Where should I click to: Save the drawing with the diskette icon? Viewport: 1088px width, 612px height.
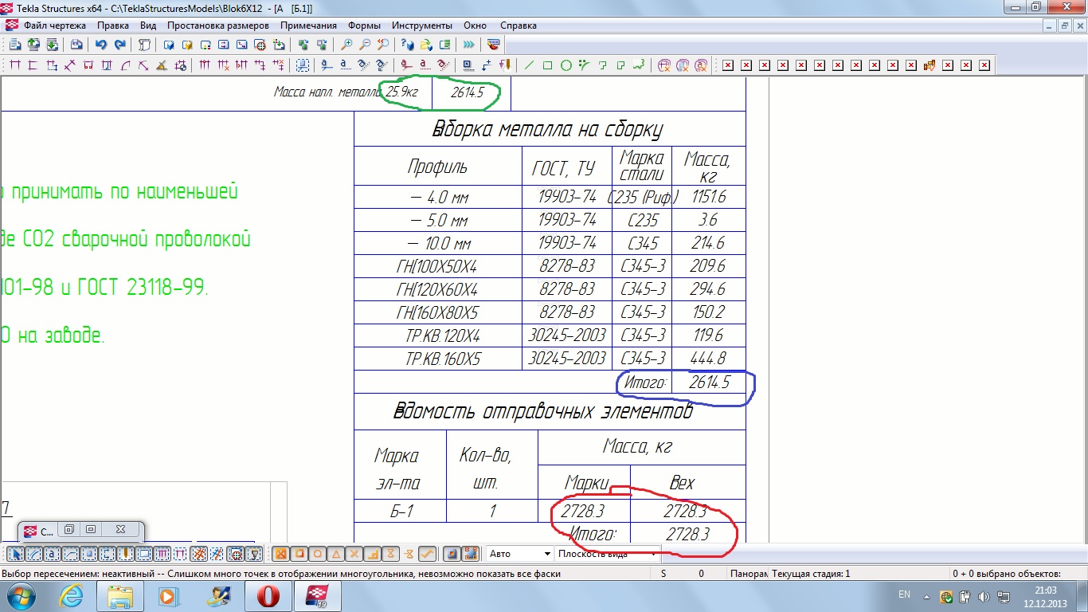(76, 45)
